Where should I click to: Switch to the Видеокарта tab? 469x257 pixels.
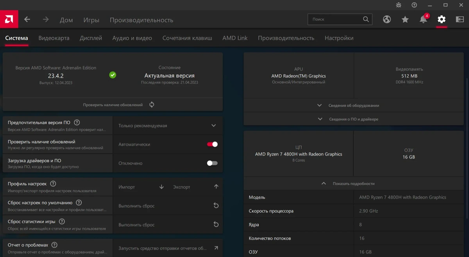[x=54, y=38]
